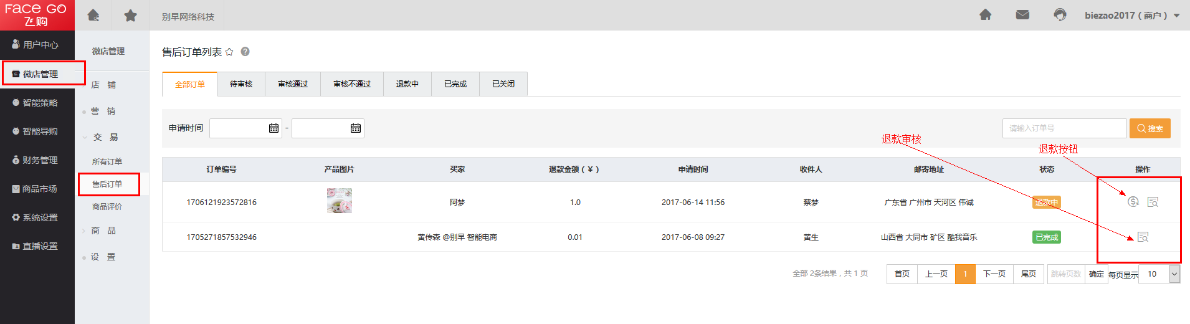Click the help question mark beside 售后订单列表
The width and height of the screenshot is (1190, 324).
245,52
